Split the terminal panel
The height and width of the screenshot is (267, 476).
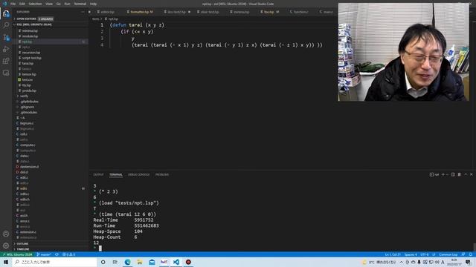point(453,175)
